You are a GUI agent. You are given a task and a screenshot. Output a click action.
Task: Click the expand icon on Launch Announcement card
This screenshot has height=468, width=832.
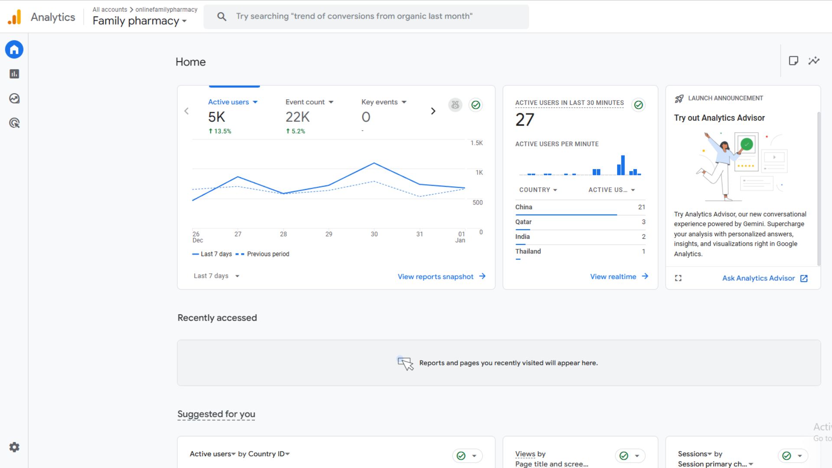tap(678, 278)
